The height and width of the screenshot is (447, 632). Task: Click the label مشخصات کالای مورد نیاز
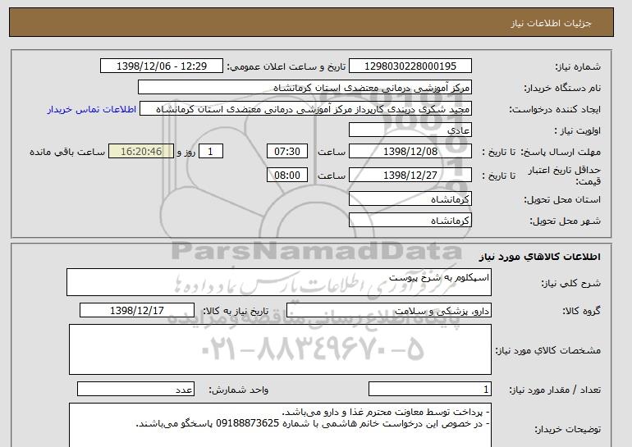click(x=547, y=350)
